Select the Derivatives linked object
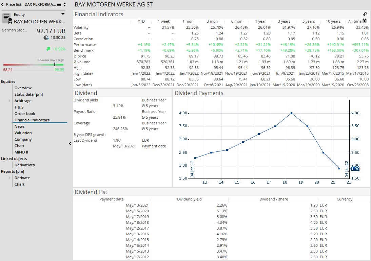371x261 pixels. [24, 165]
